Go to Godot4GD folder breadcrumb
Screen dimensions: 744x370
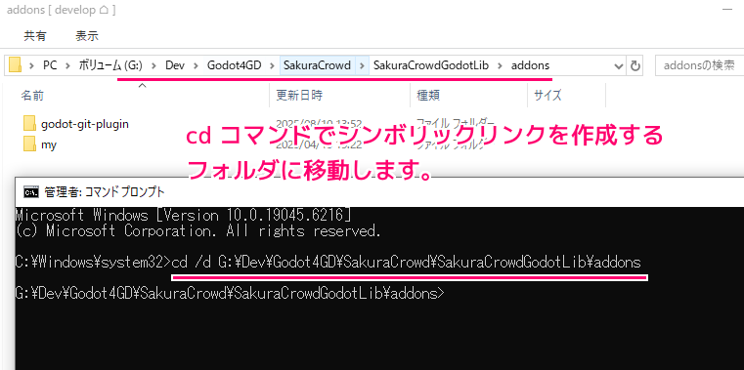[235, 65]
